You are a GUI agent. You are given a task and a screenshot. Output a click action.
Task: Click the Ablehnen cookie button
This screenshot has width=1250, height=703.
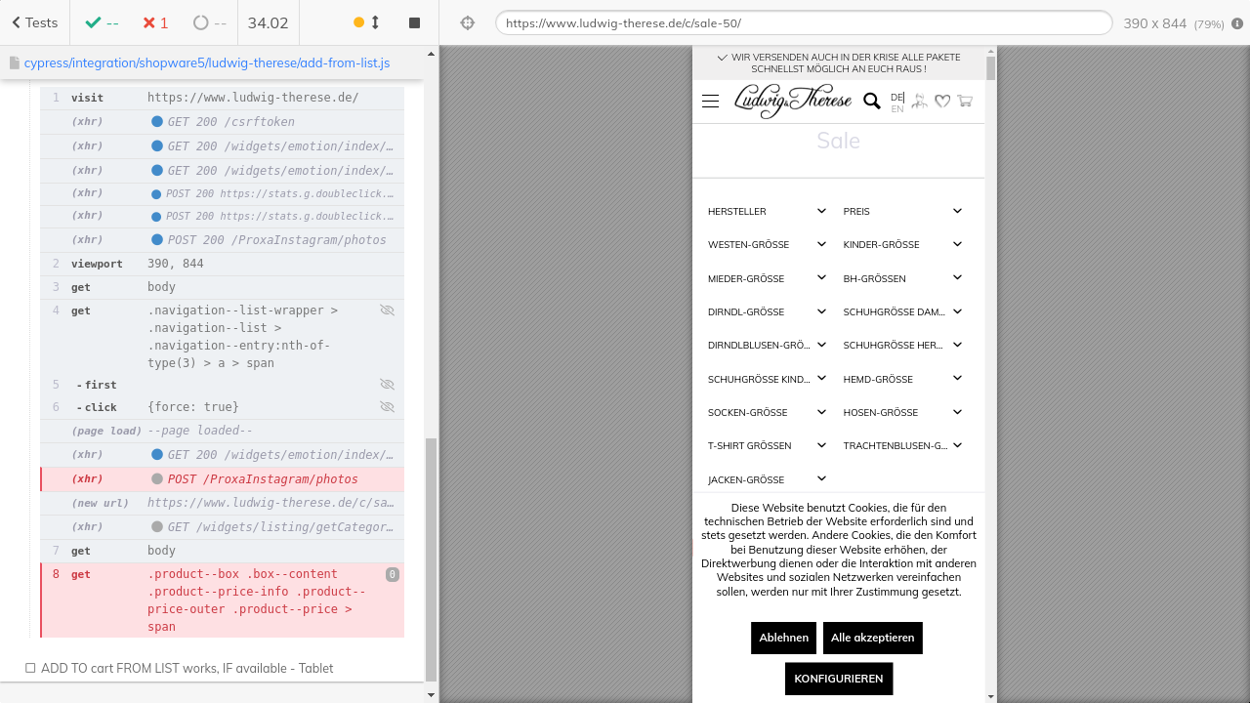783,638
